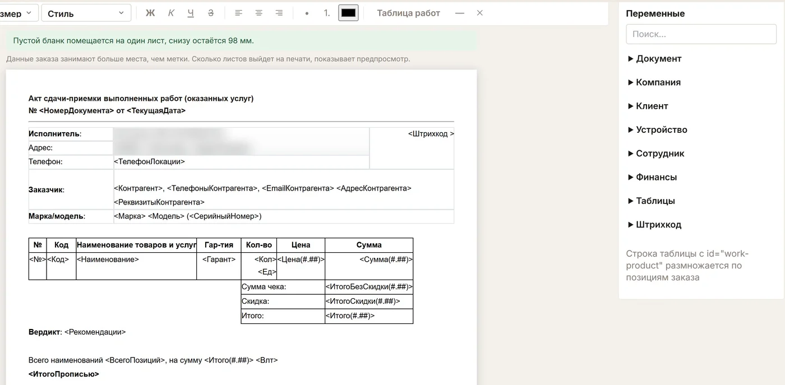Click the Адрес: label cell
Screen dimensions: 785x385
tap(71, 148)
